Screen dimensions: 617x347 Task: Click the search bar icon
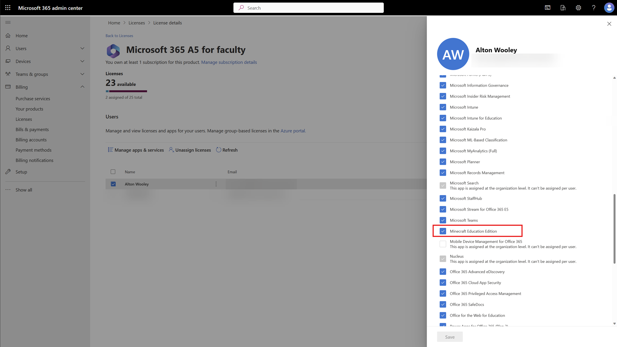240,7
